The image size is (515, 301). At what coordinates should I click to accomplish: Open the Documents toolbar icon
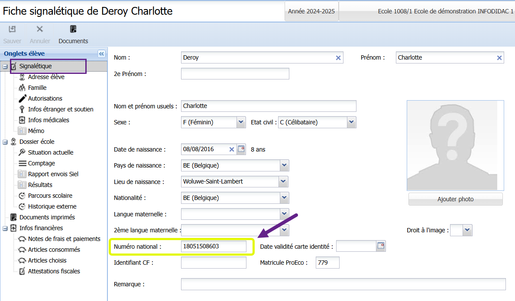tap(73, 29)
